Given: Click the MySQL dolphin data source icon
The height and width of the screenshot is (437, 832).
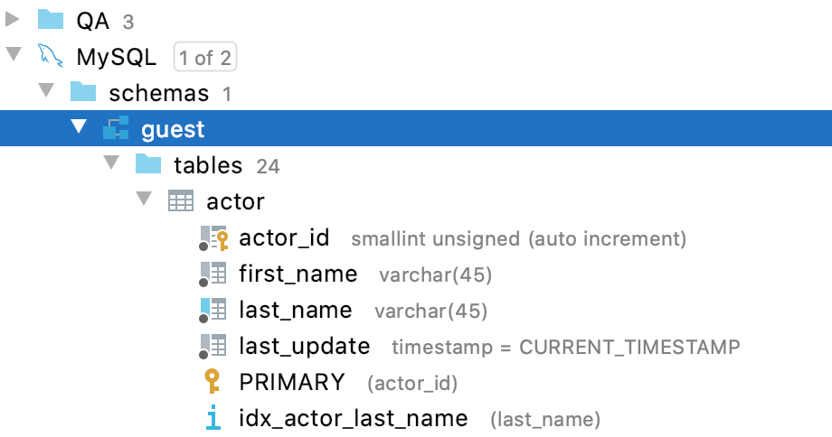Looking at the screenshot, I should pos(51,57).
